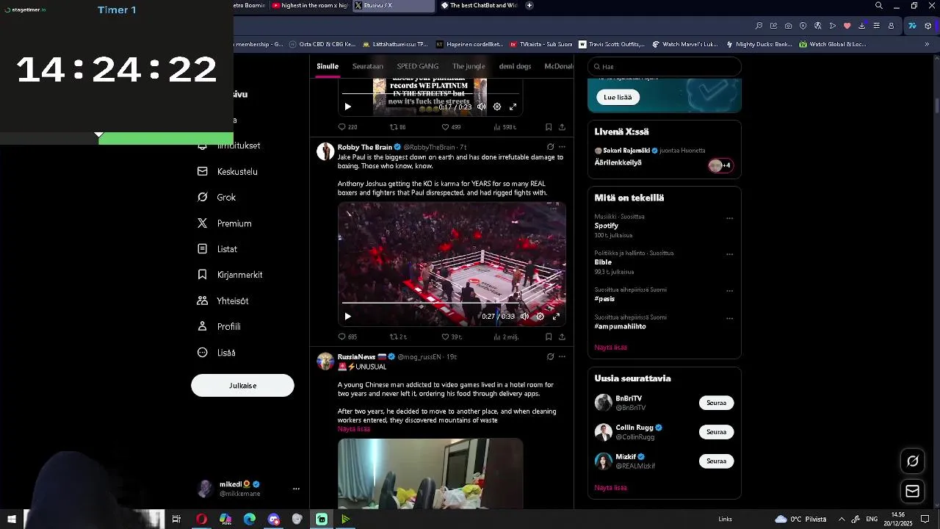940x529 pixels.
Task: Expand RussiaNews post with Näytä lisää
Action: (354, 429)
